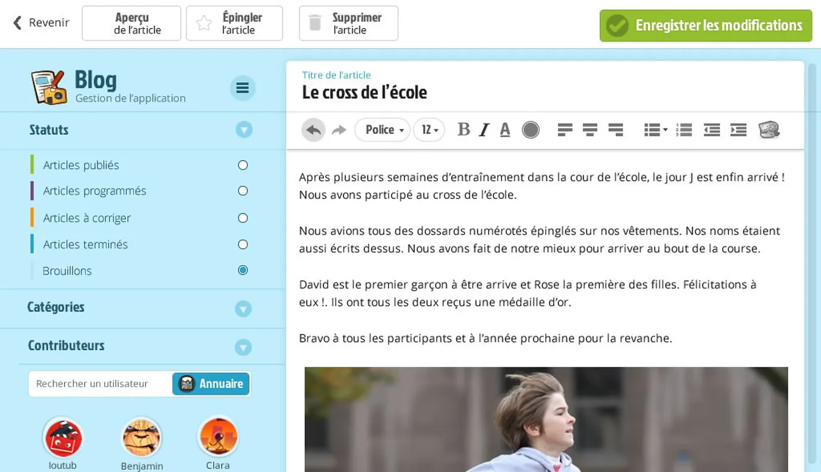Select Articles à corriger radio button
This screenshot has height=472, width=821.
243,218
